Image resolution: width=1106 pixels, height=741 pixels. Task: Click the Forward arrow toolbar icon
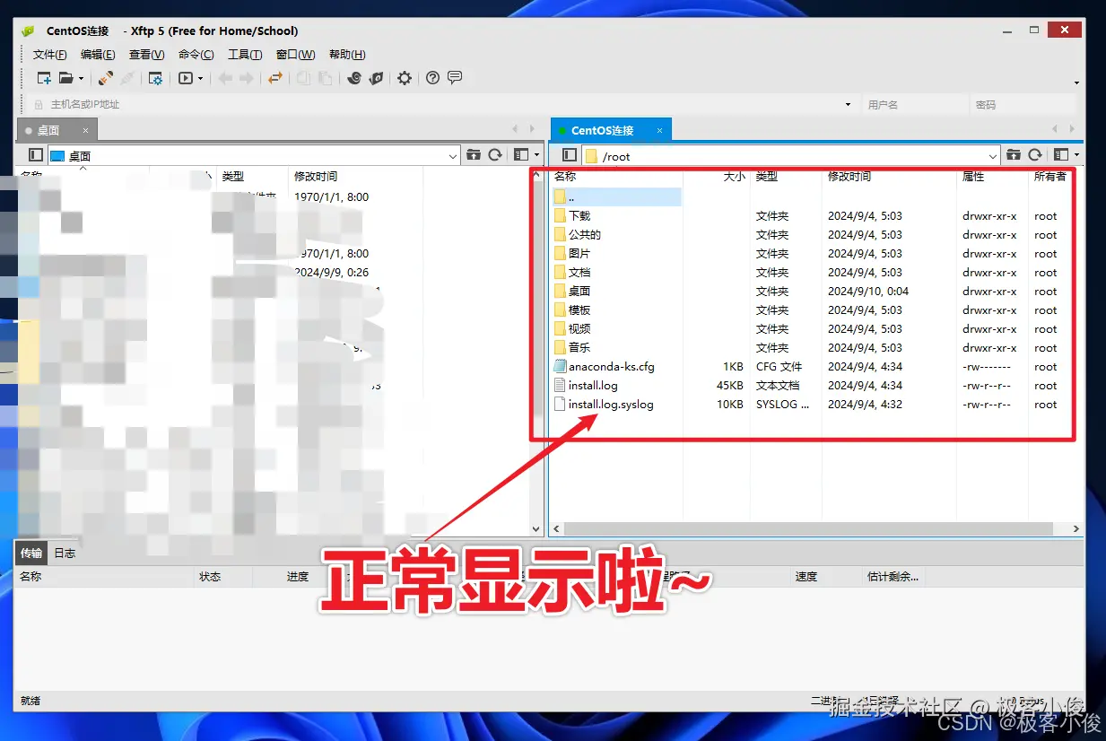[x=247, y=78]
